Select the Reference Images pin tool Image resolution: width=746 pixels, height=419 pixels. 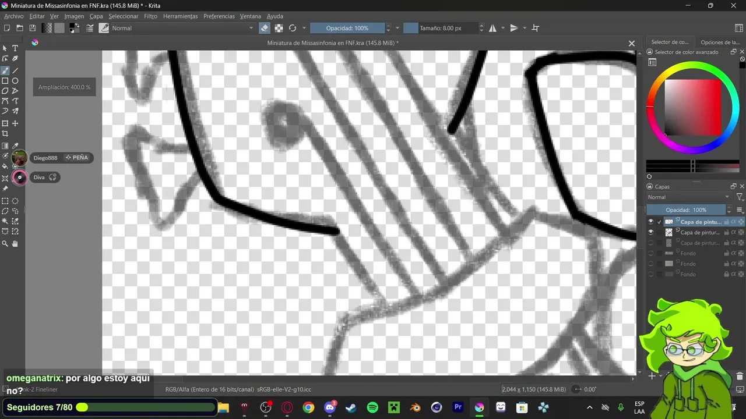[5, 189]
